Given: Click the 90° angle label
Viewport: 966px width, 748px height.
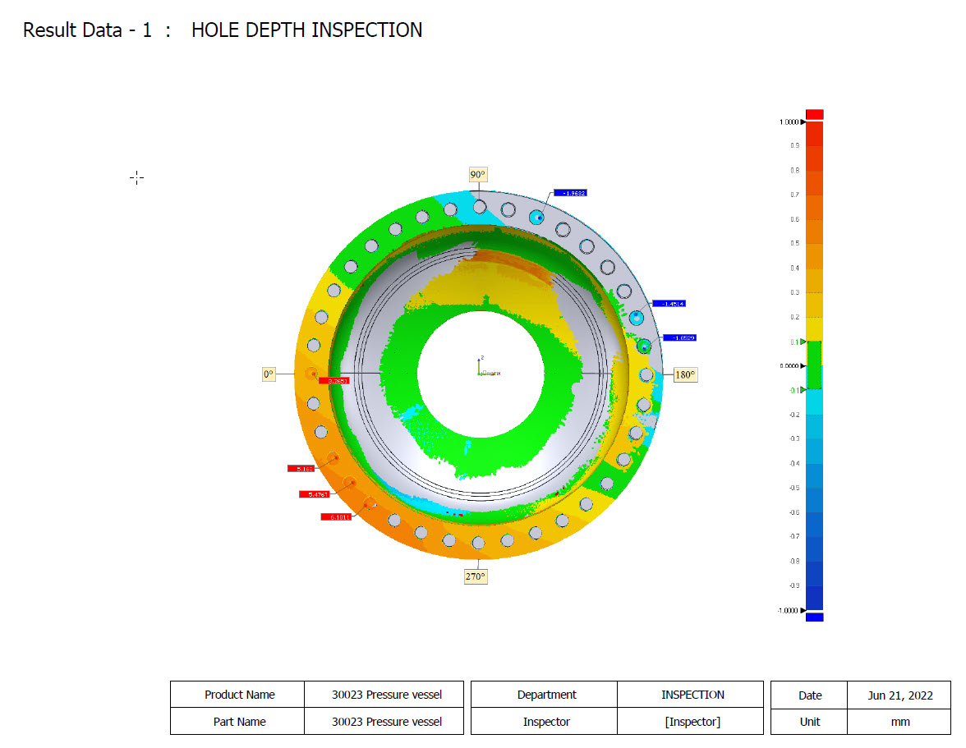Looking at the screenshot, I should 478,175.
